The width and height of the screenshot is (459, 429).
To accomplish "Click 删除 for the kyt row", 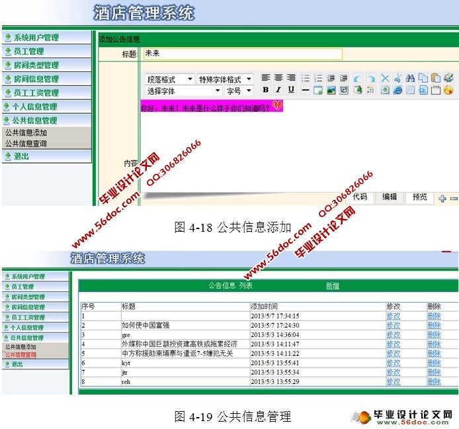I will tap(434, 363).
